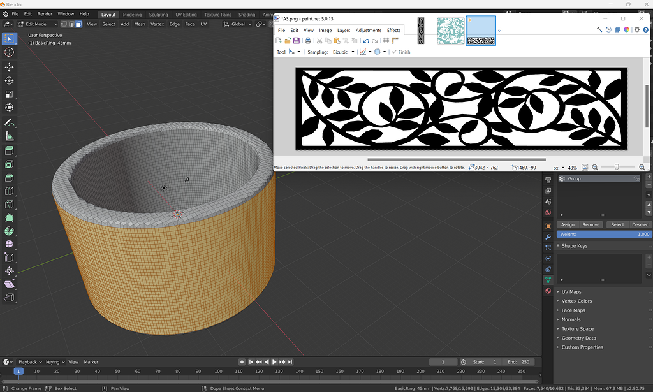Image resolution: width=653 pixels, height=392 pixels.
Task: Select the Annotate pencil tool
Action: [9, 123]
